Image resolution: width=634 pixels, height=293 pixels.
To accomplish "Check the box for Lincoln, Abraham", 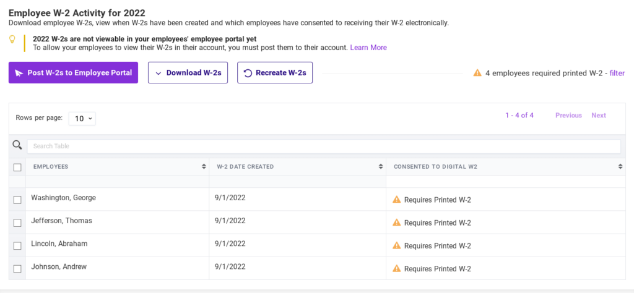I will tap(17, 246).
